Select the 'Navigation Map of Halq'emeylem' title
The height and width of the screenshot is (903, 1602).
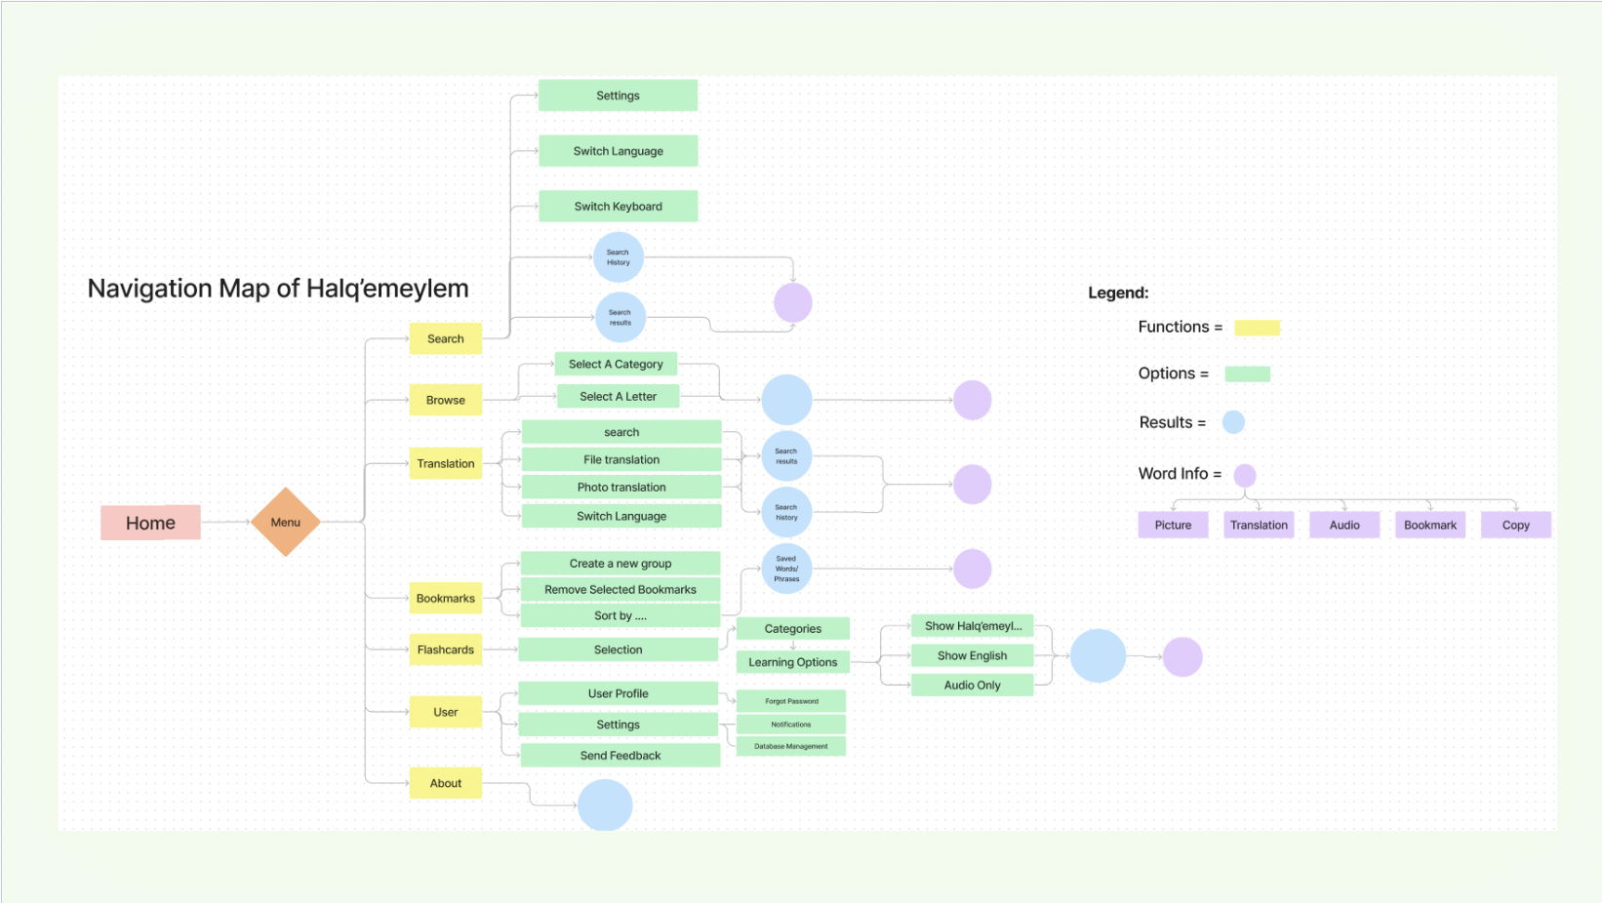(278, 289)
